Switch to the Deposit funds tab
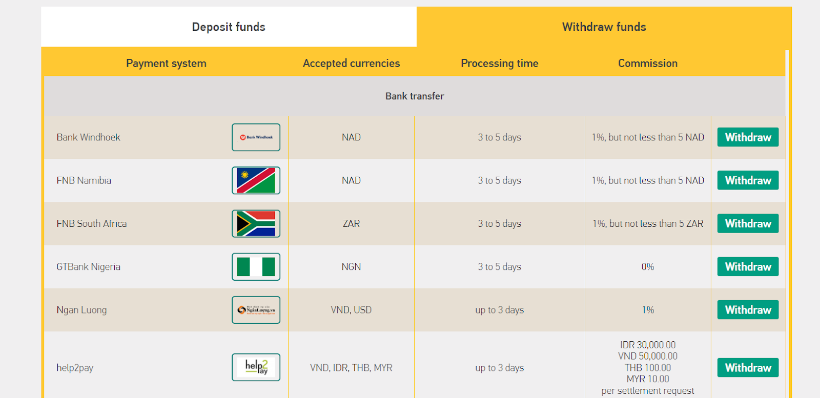Screen dimensions: 820x398 (229, 27)
